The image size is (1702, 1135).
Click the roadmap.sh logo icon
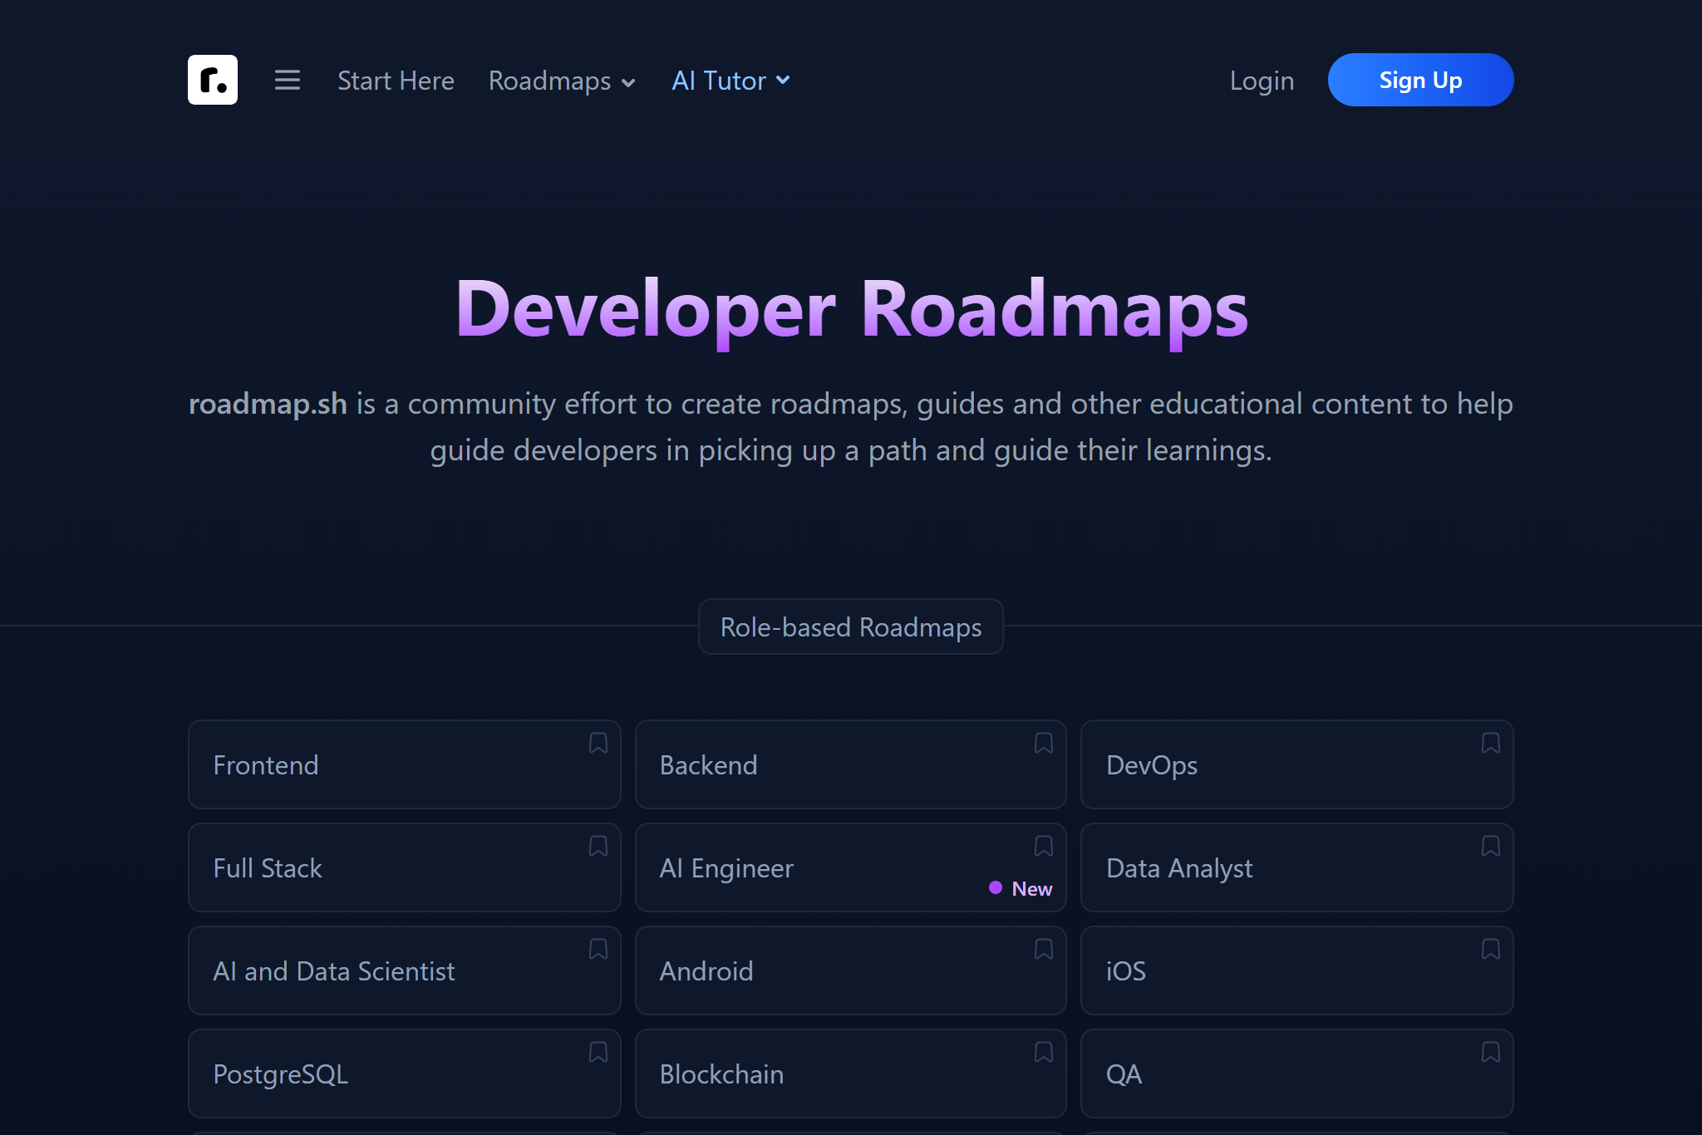[213, 80]
